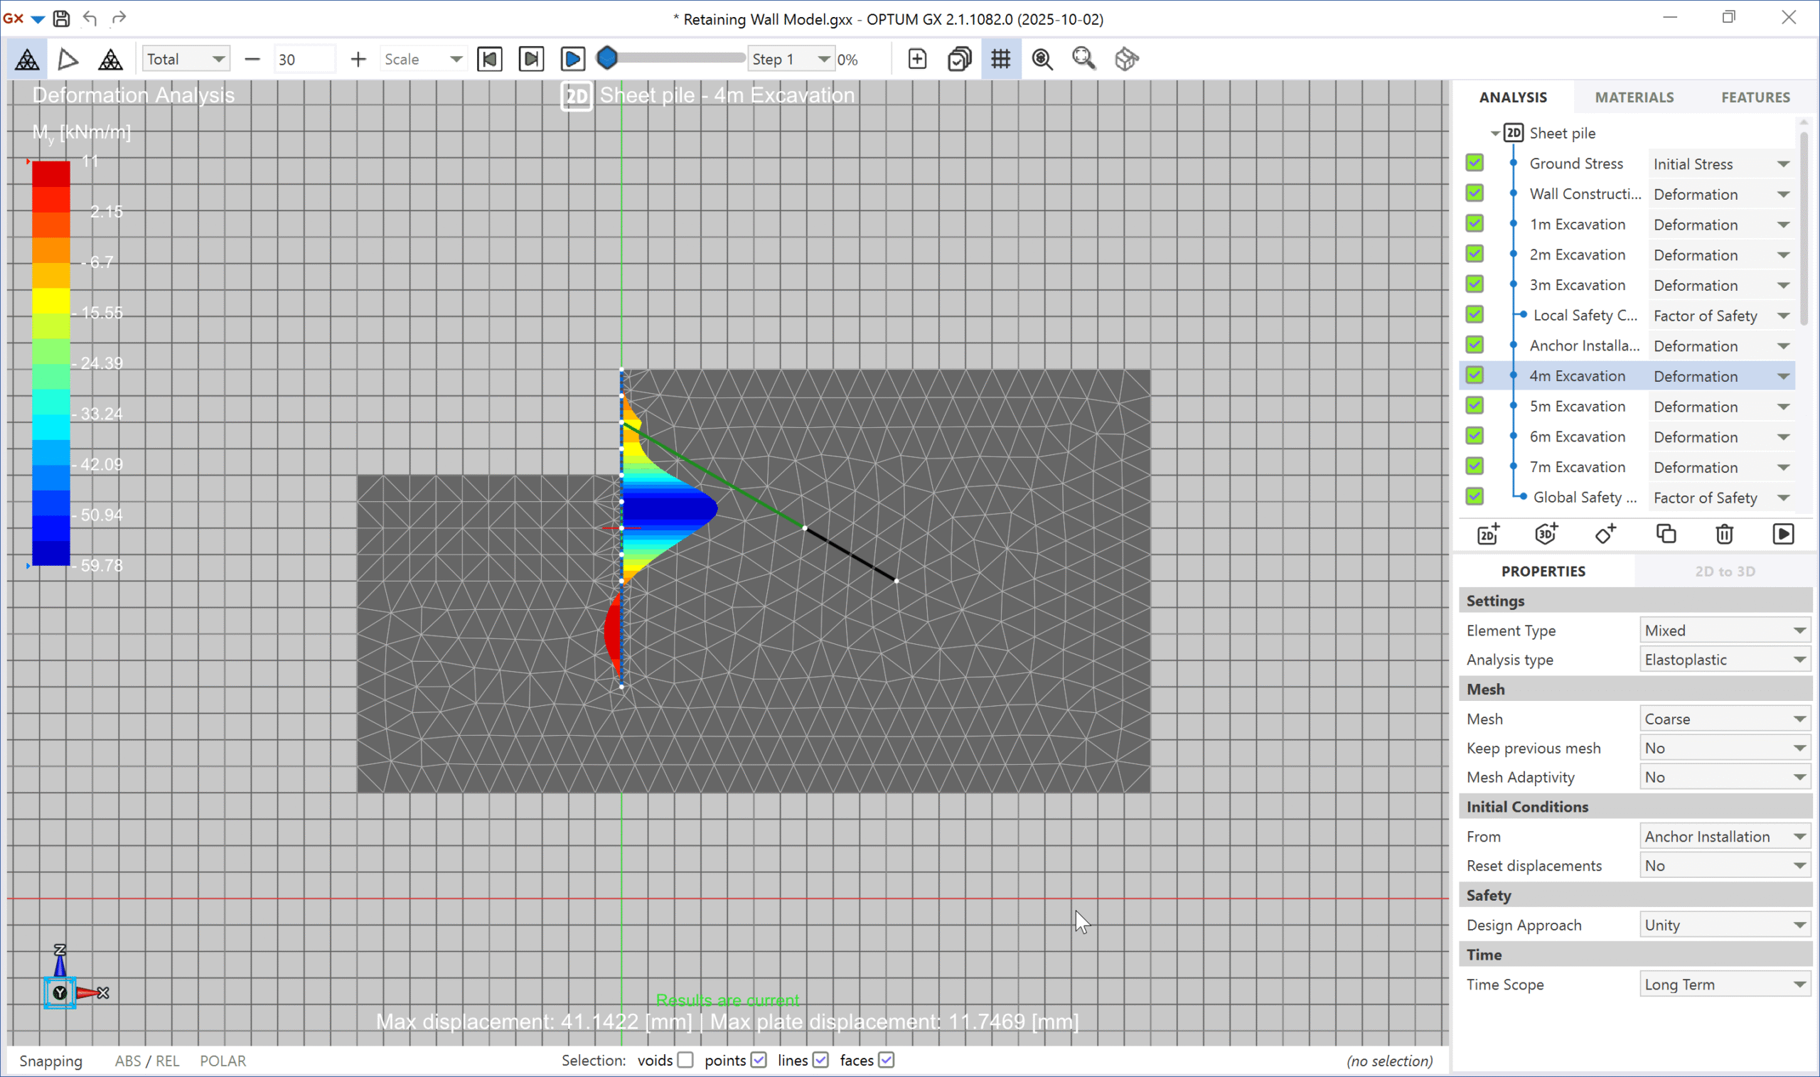Click the Snapping status bar button

[x=50, y=1061]
